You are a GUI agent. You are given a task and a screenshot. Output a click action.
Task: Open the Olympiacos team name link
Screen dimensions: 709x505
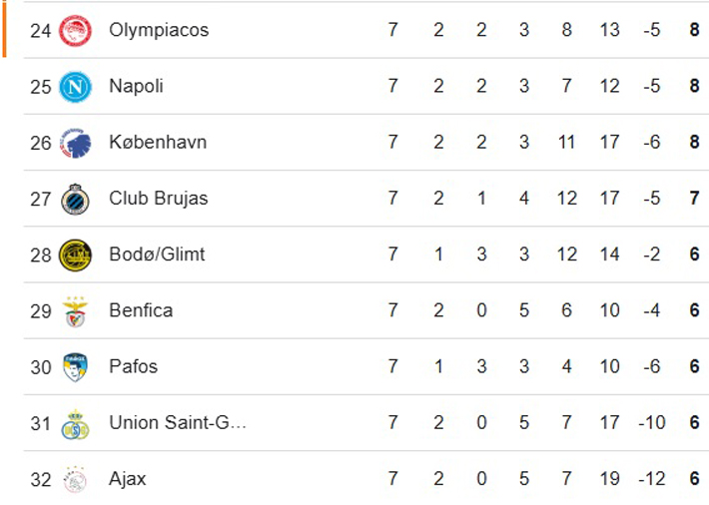159,30
